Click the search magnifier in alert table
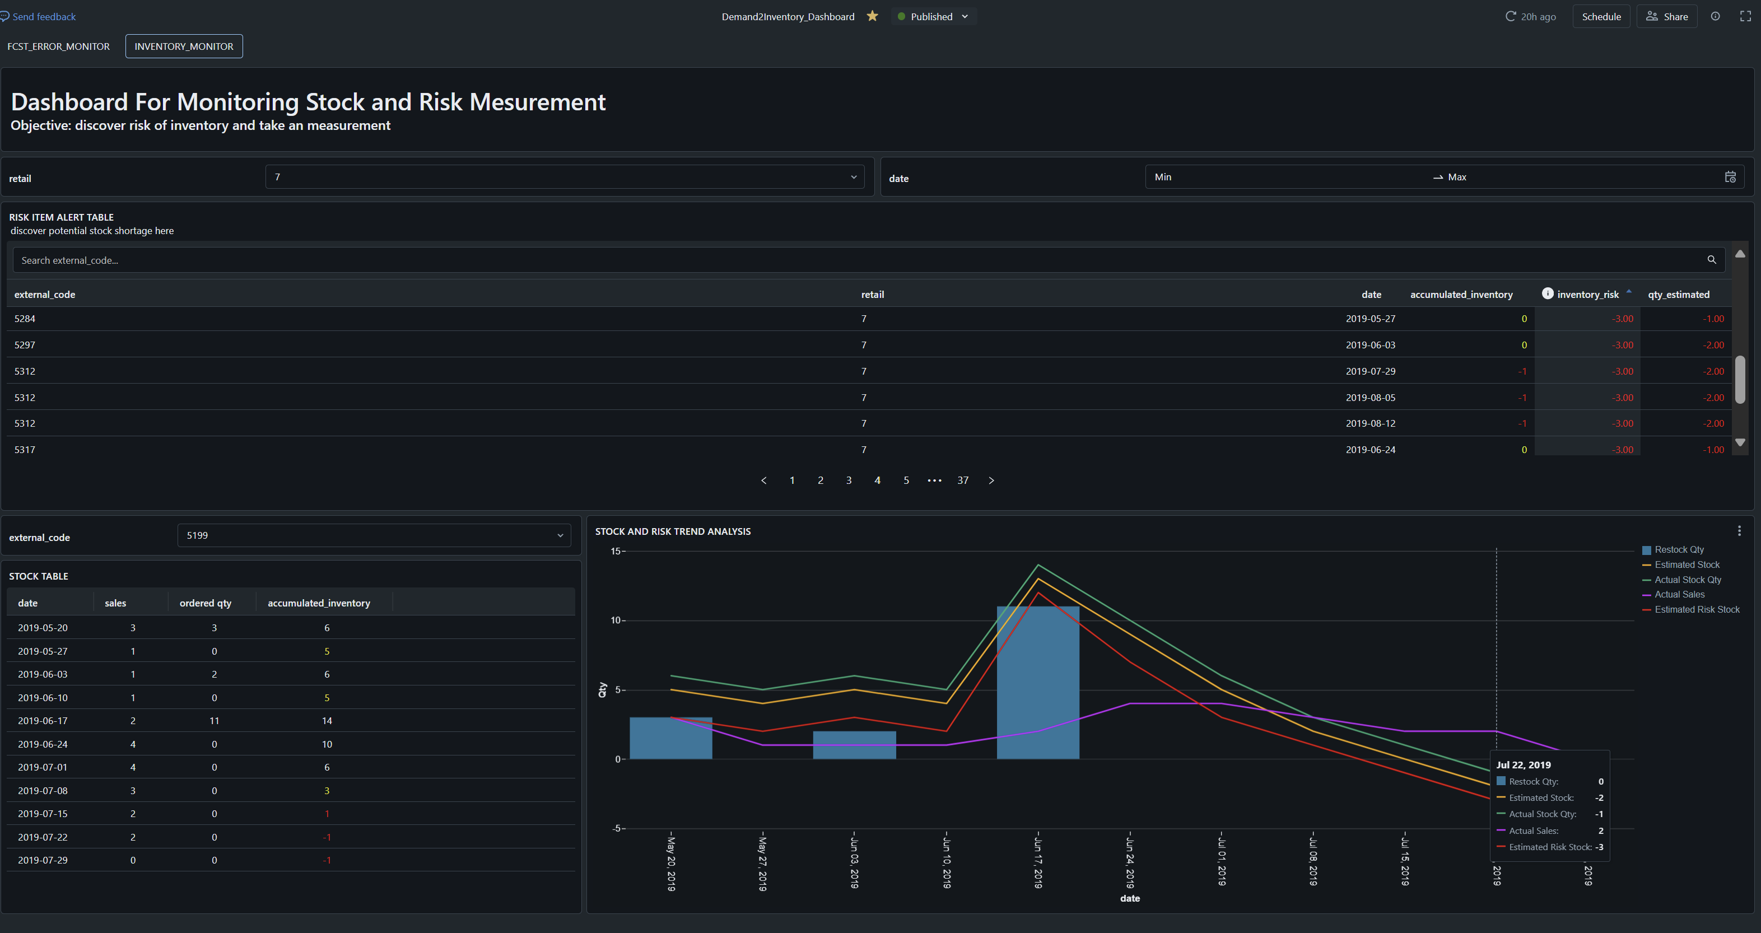Viewport: 1761px width, 933px height. pyautogui.click(x=1711, y=260)
